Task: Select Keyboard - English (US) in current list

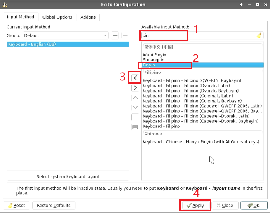Action: (68, 44)
